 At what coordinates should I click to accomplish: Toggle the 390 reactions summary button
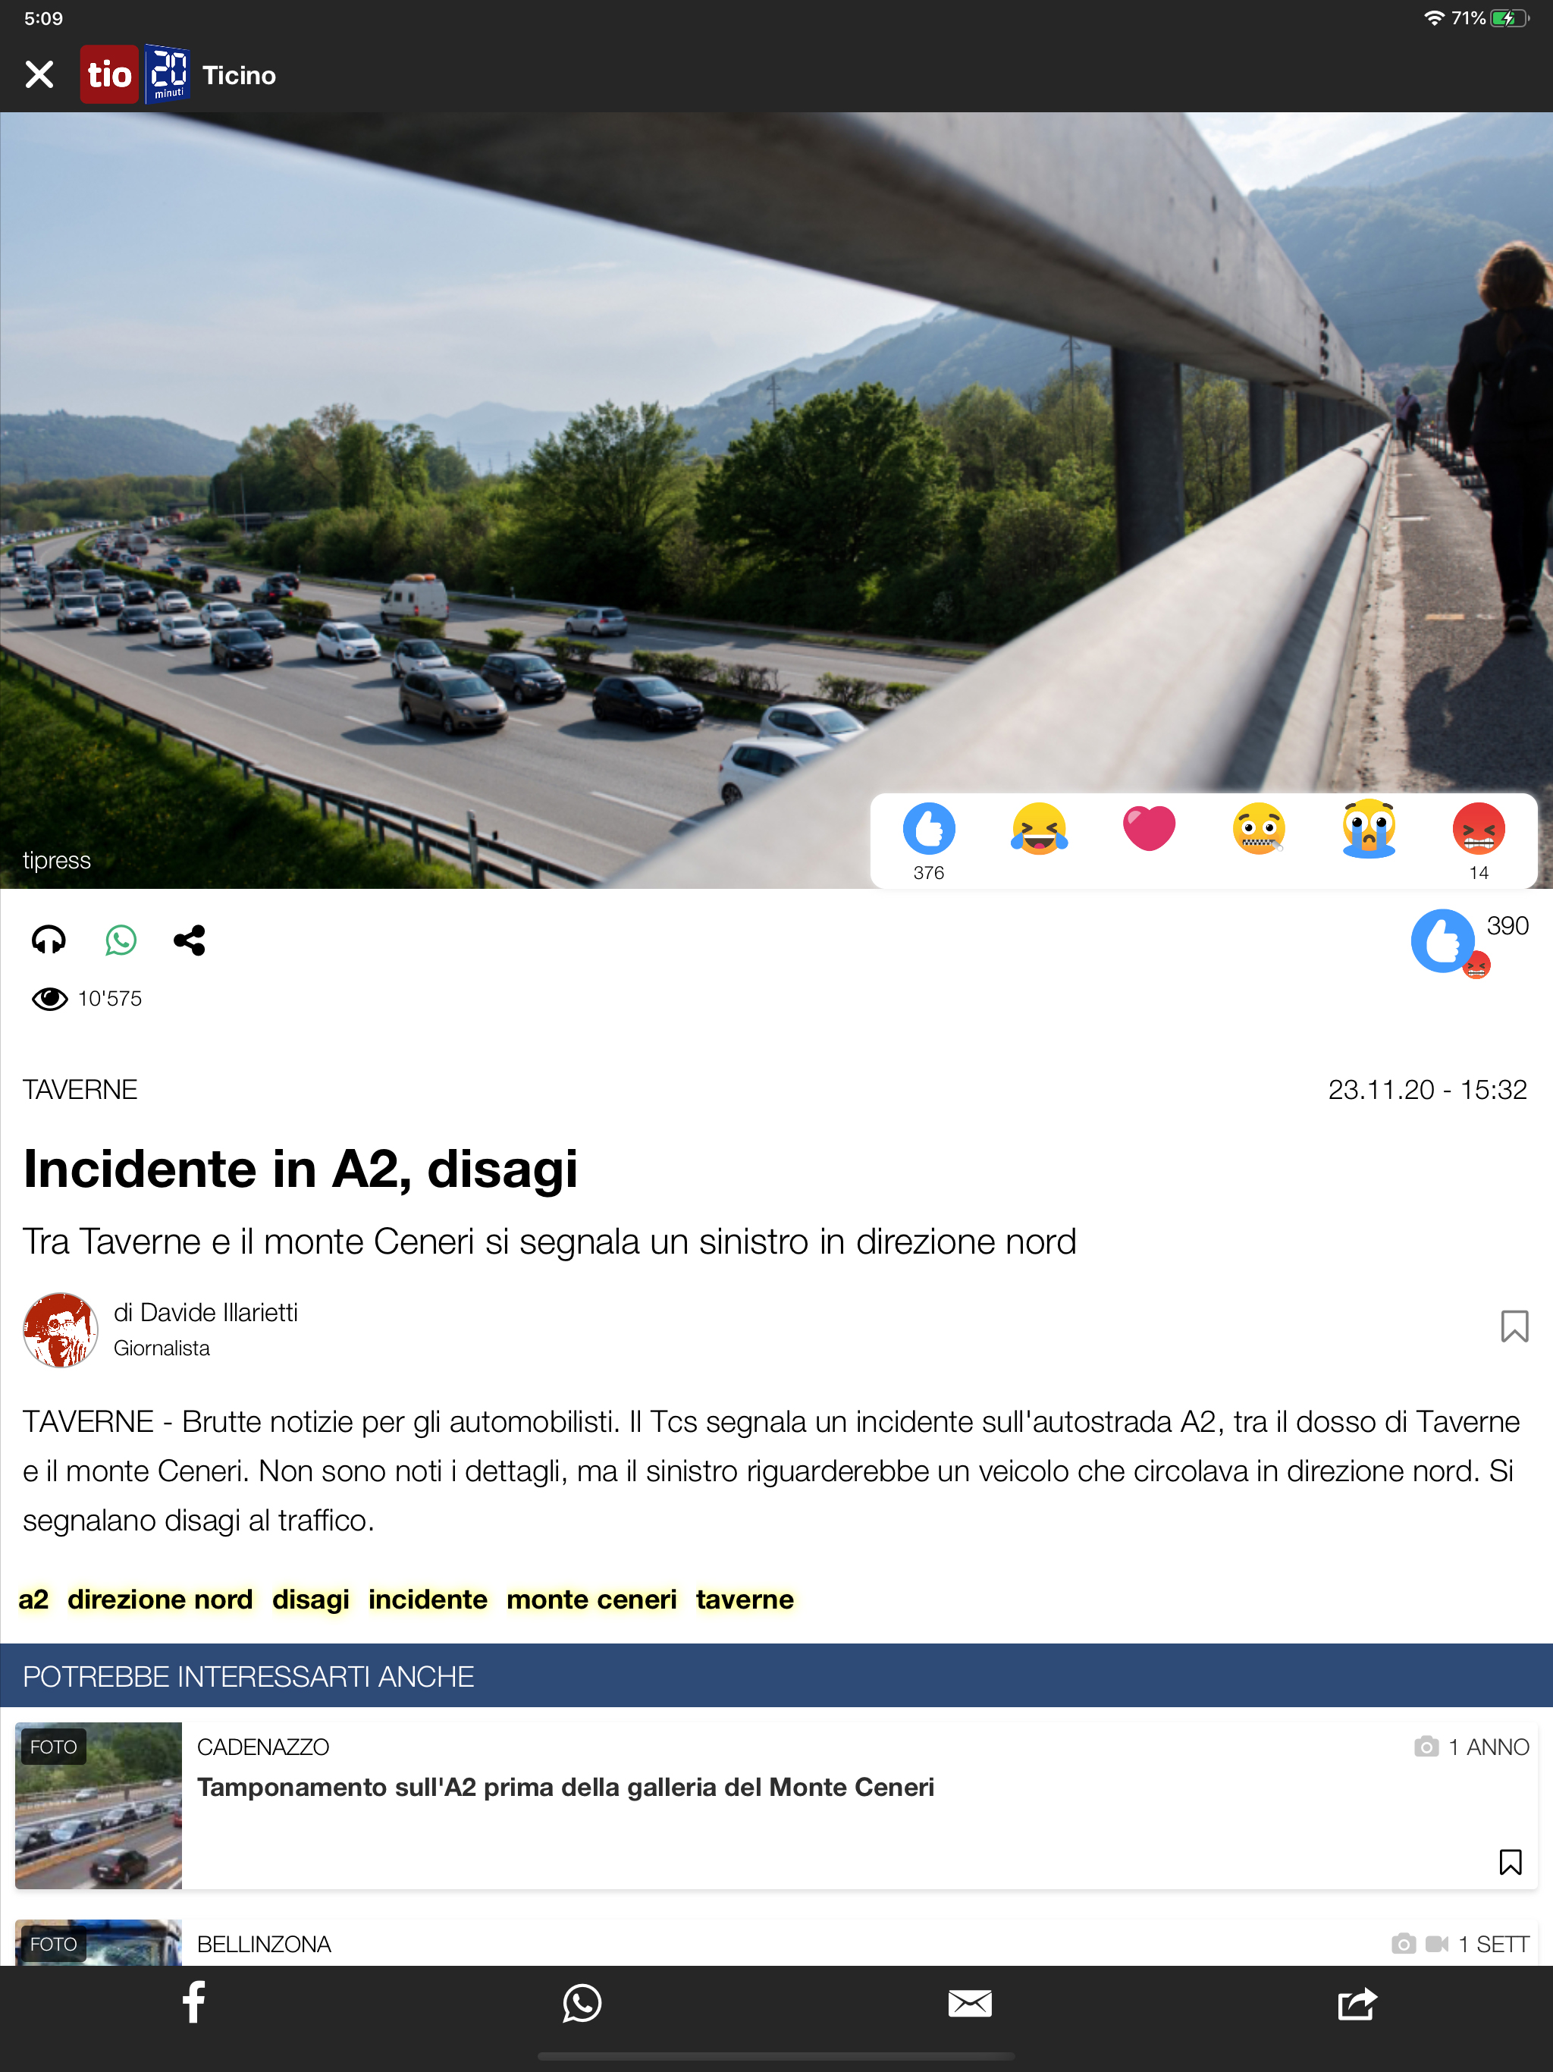[1469, 941]
